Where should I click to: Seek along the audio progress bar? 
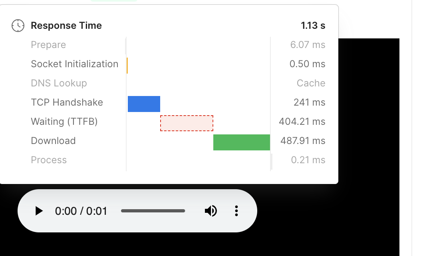tap(153, 211)
